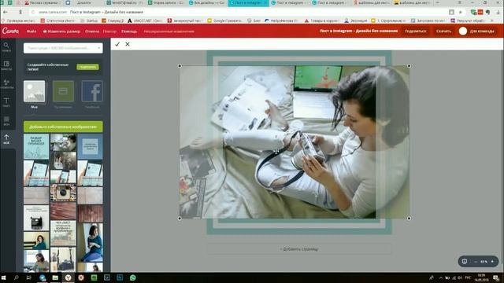Click the small green folders upgrade button
The width and height of the screenshot is (504, 283).
click(87, 67)
